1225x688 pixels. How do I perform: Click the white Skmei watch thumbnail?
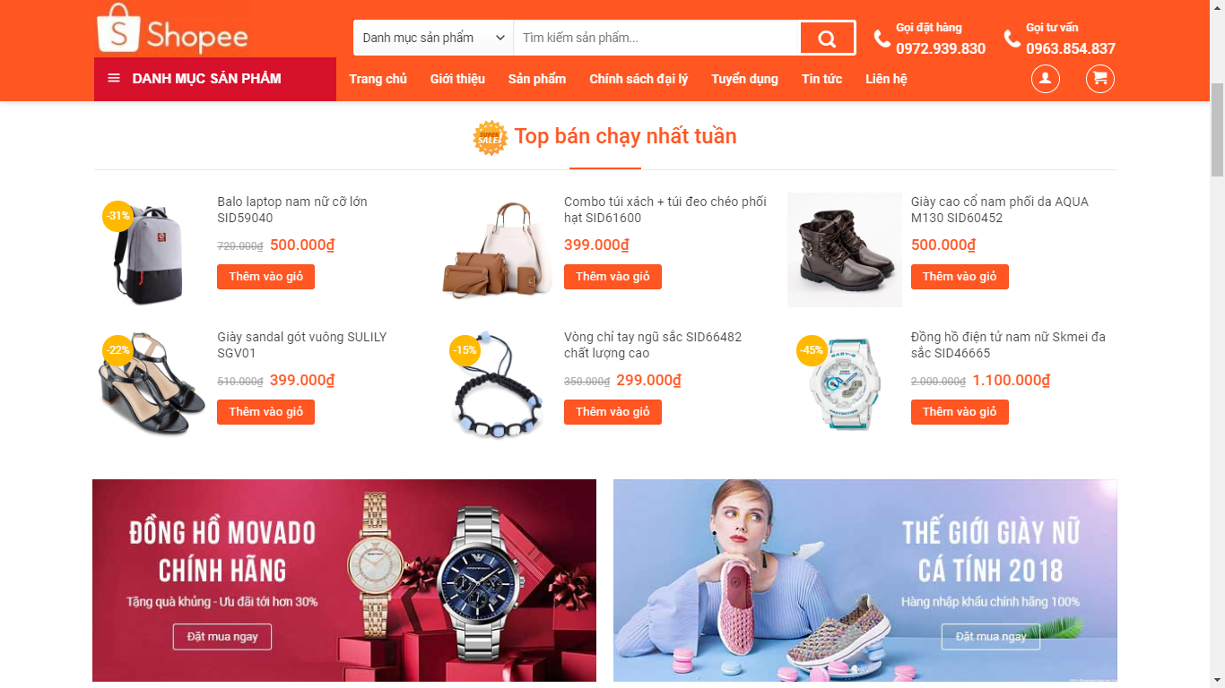[x=845, y=385]
